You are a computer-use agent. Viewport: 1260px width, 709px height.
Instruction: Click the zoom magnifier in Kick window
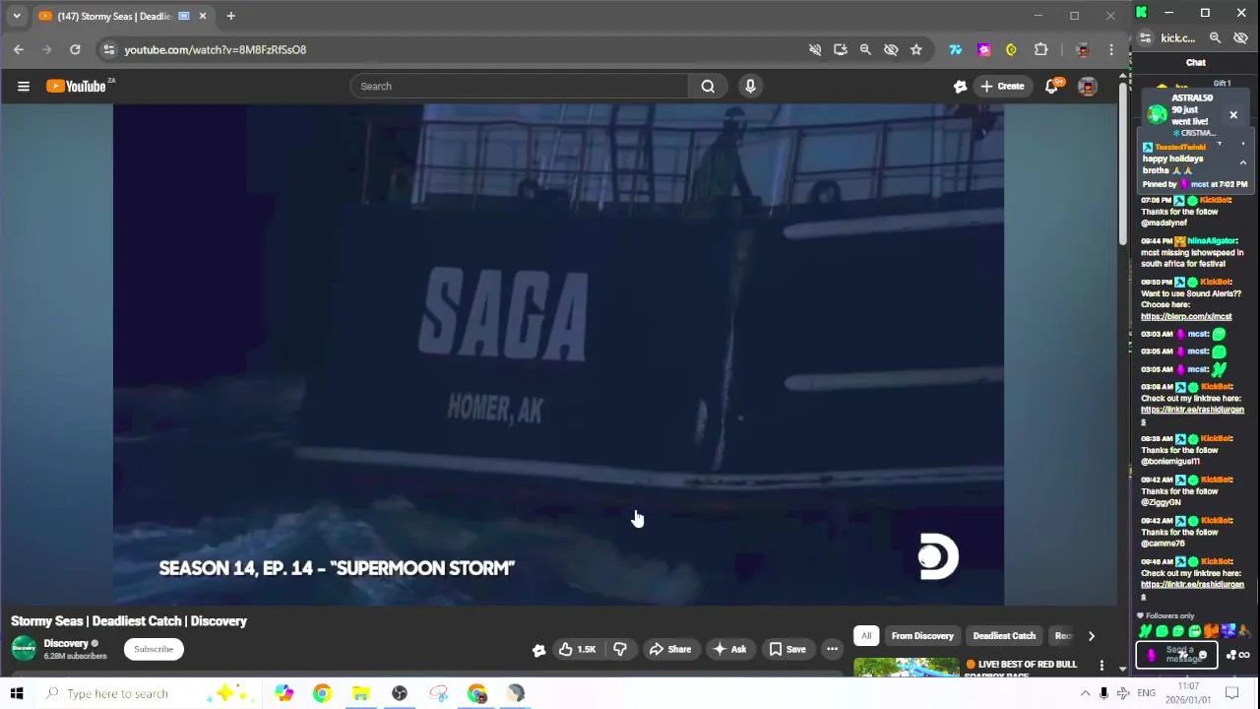[x=1215, y=38]
